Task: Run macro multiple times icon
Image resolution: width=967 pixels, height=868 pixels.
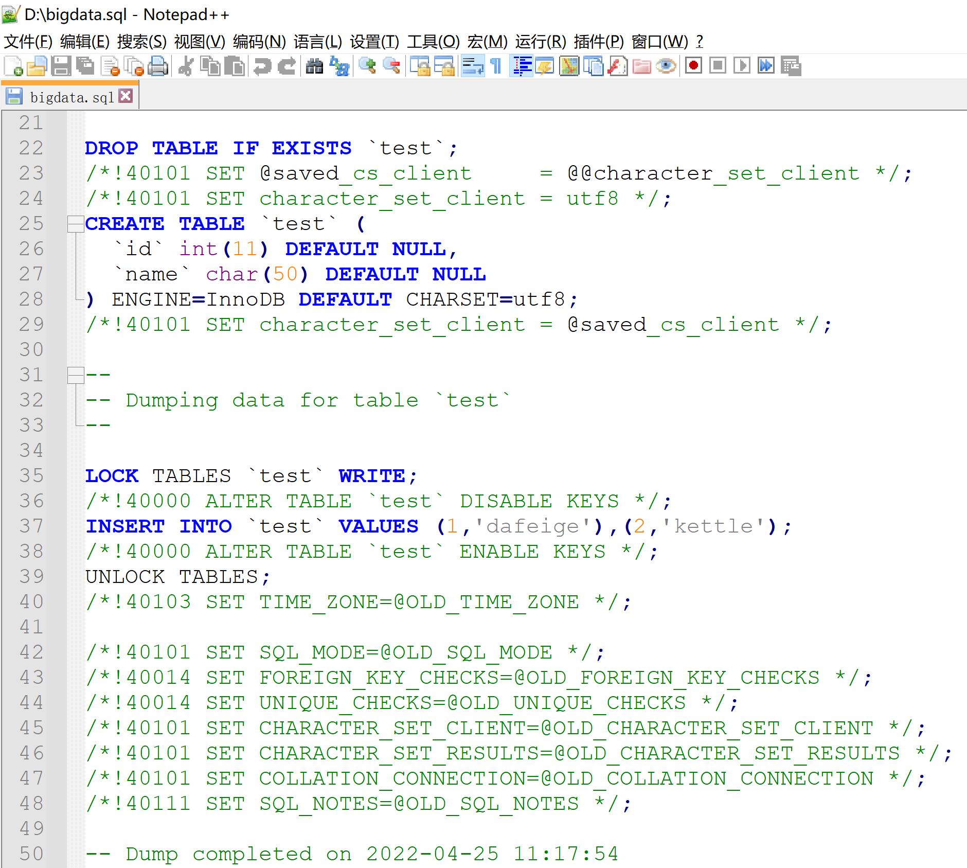Action: coord(766,66)
